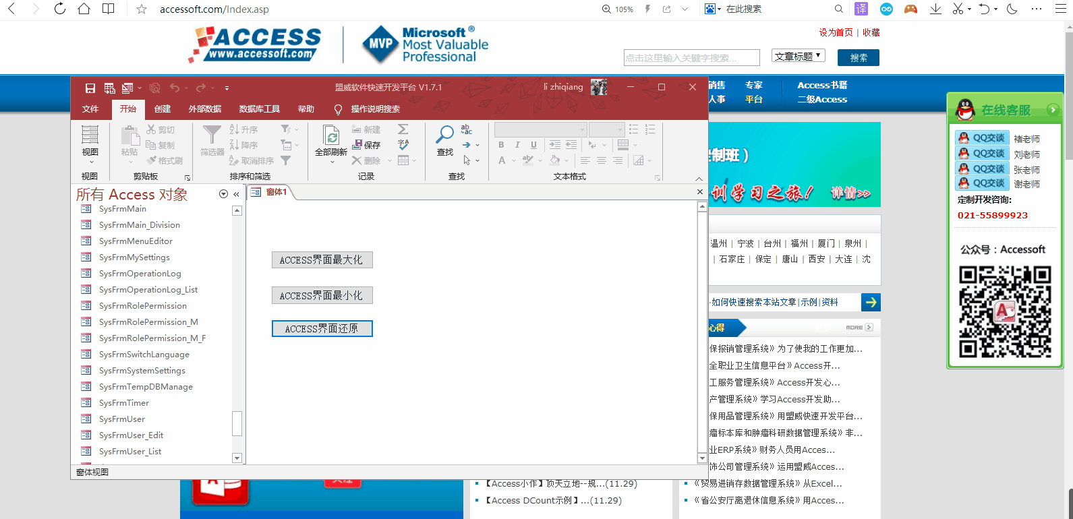The image size is (1073, 519).
Task: Click the Save icon in Access quick toolbar
Action: 90,88
